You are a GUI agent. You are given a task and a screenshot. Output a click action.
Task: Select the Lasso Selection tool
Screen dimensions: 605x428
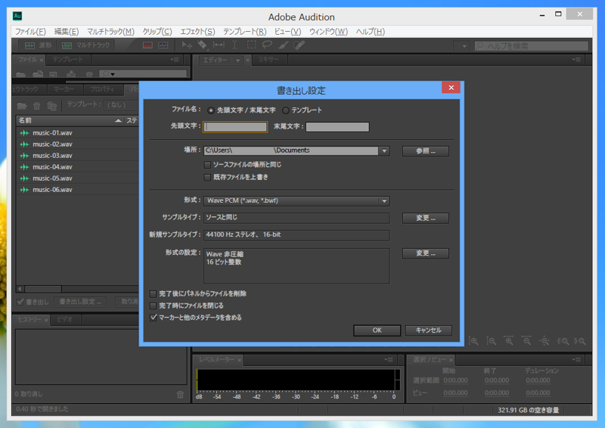(267, 45)
